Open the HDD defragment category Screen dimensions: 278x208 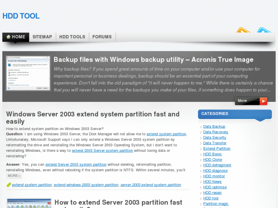click(217, 165)
